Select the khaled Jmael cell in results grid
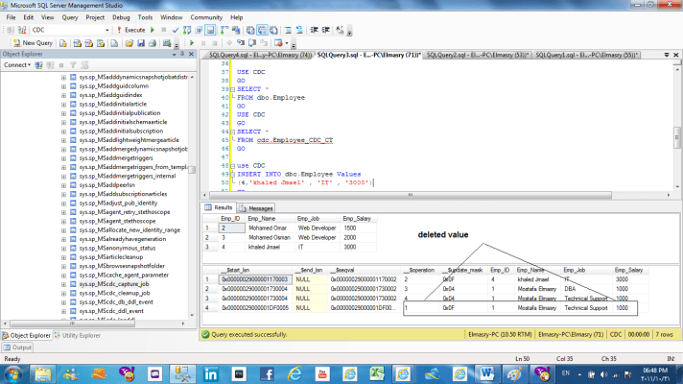The image size is (683, 384). point(266,247)
